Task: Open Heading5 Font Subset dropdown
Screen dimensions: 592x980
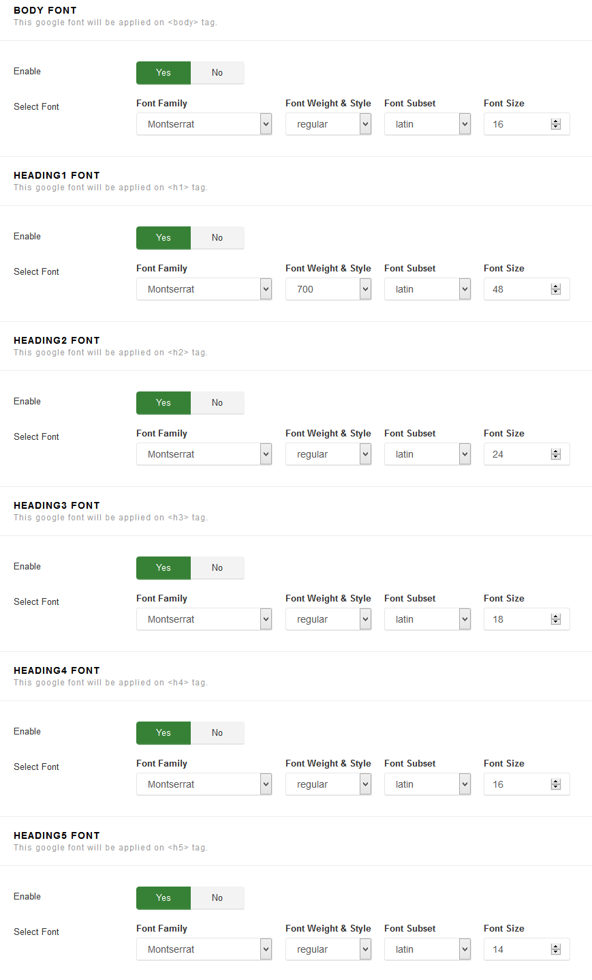Action: point(427,949)
